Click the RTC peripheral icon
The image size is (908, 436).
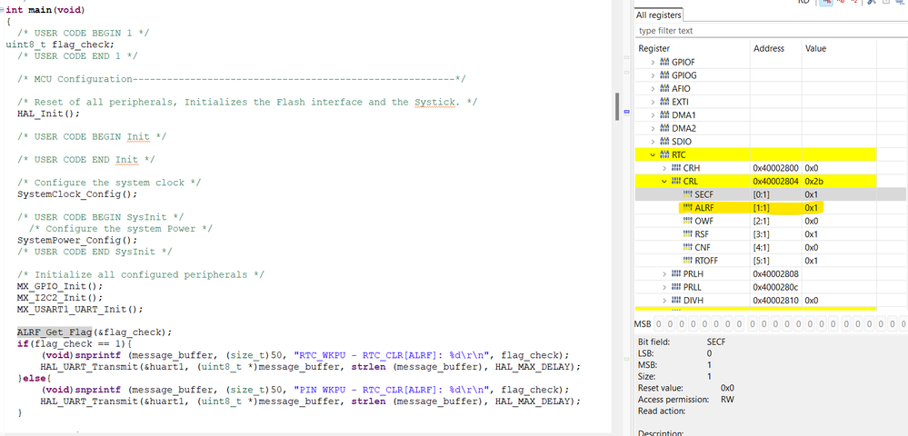pyautogui.click(x=664, y=154)
